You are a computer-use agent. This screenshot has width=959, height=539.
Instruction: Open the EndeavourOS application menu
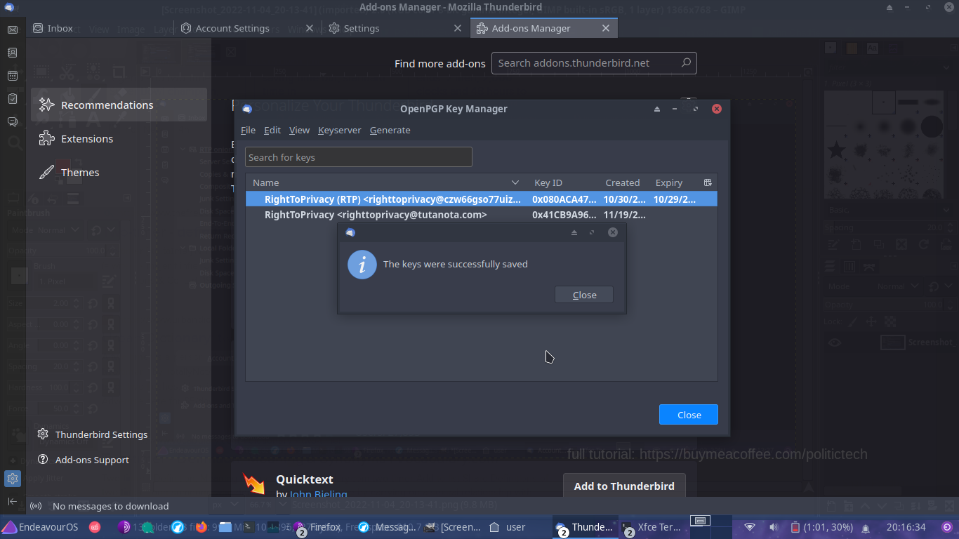coord(40,527)
